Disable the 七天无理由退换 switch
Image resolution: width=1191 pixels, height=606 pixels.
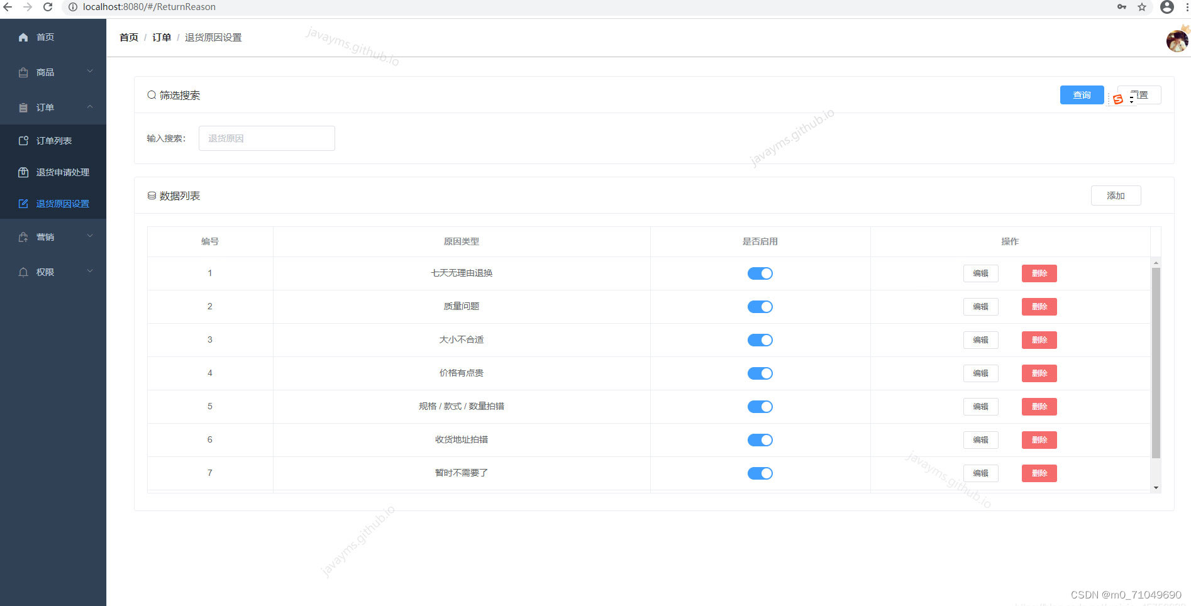coord(760,273)
